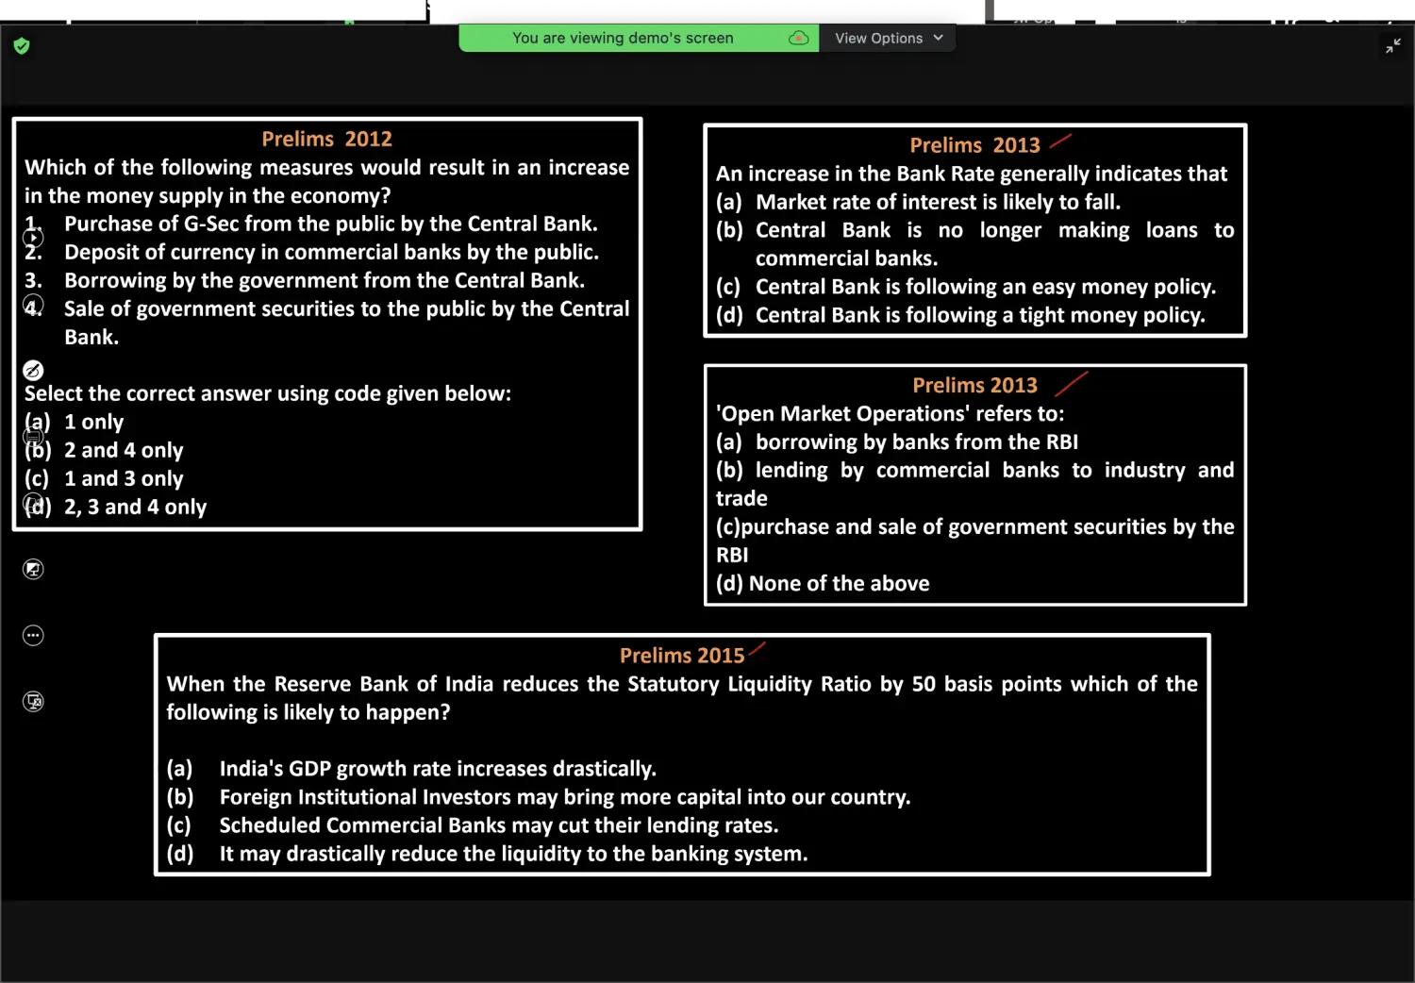Click "Select the correct answer using code given below"
This screenshot has height=983, width=1415.
pos(268,393)
